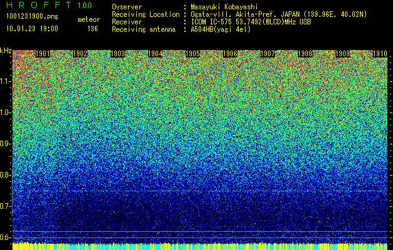
Task: Click the 1904 time marker
Action: (155, 54)
